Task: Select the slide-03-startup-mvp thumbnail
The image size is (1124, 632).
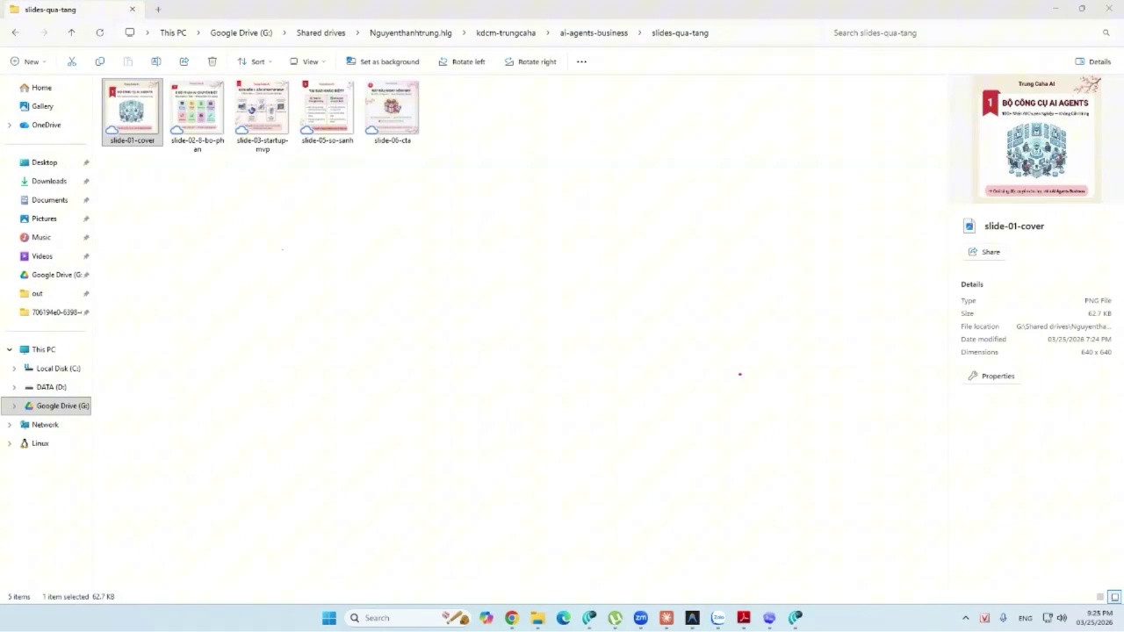Action: pos(262,117)
